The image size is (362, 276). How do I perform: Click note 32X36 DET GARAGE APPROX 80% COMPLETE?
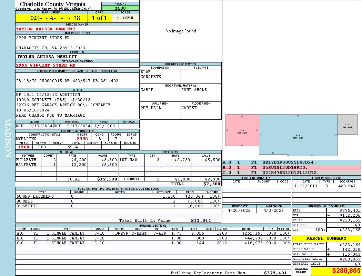point(63,105)
